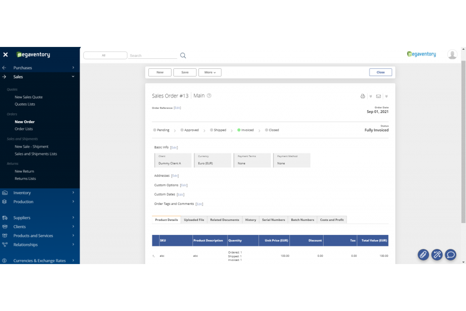Screen dimensions: 466x311
Task: Click the Save button
Action: [185, 72]
